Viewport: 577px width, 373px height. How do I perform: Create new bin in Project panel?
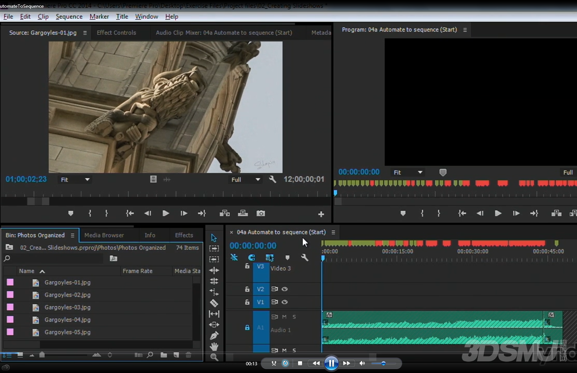(x=164, y=355)
